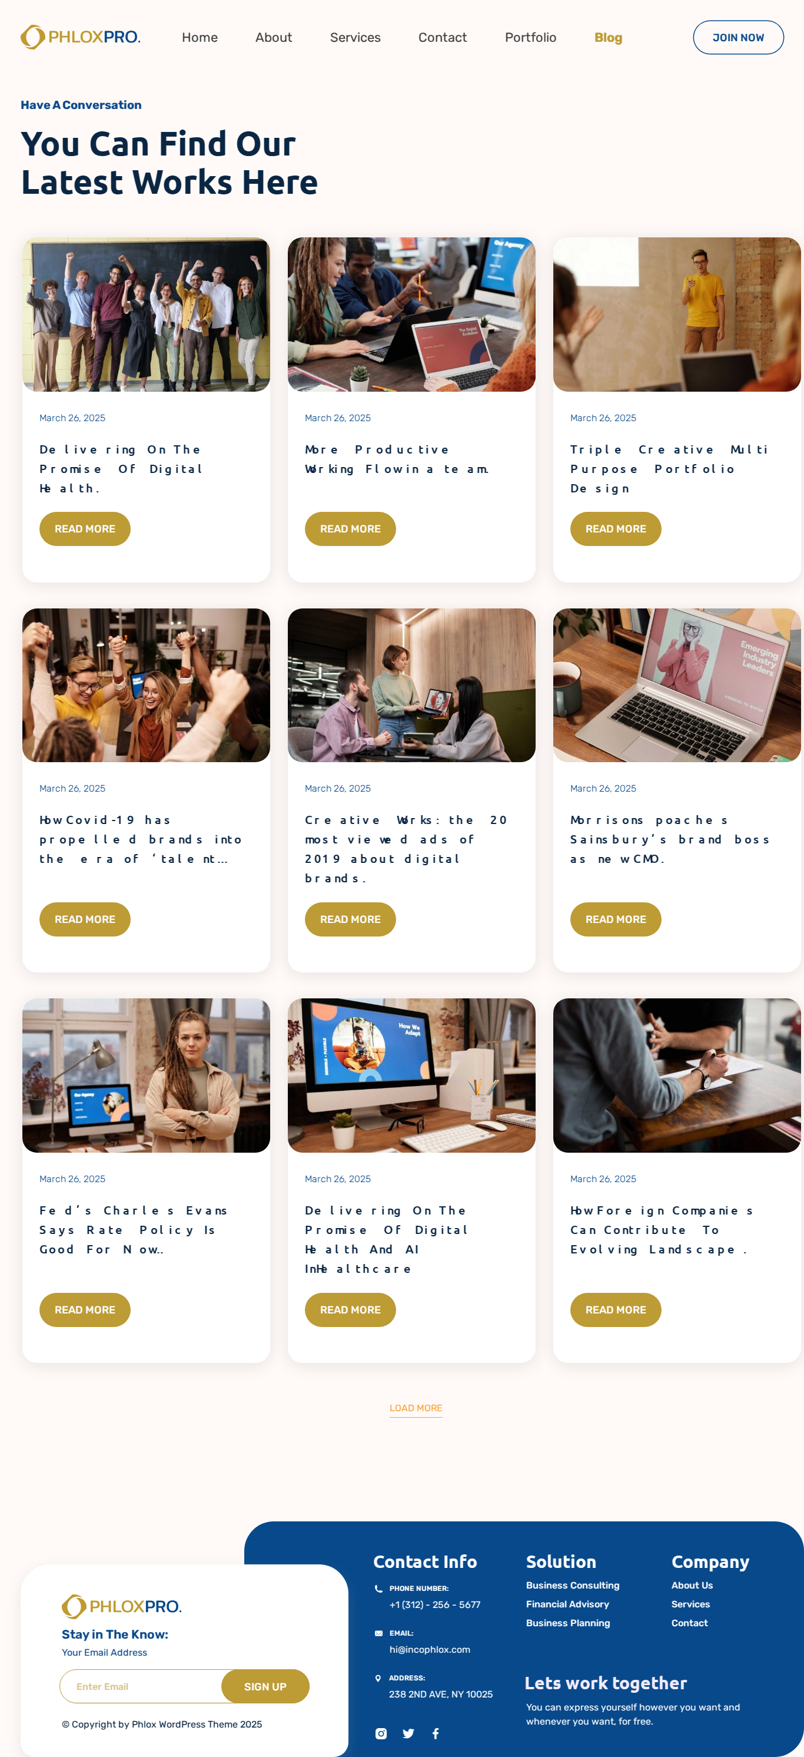Screen dimensions: 804x1757
Task: Submit with the SIGN UP button
Action: pyautogui.click(x=265, y=1686)
